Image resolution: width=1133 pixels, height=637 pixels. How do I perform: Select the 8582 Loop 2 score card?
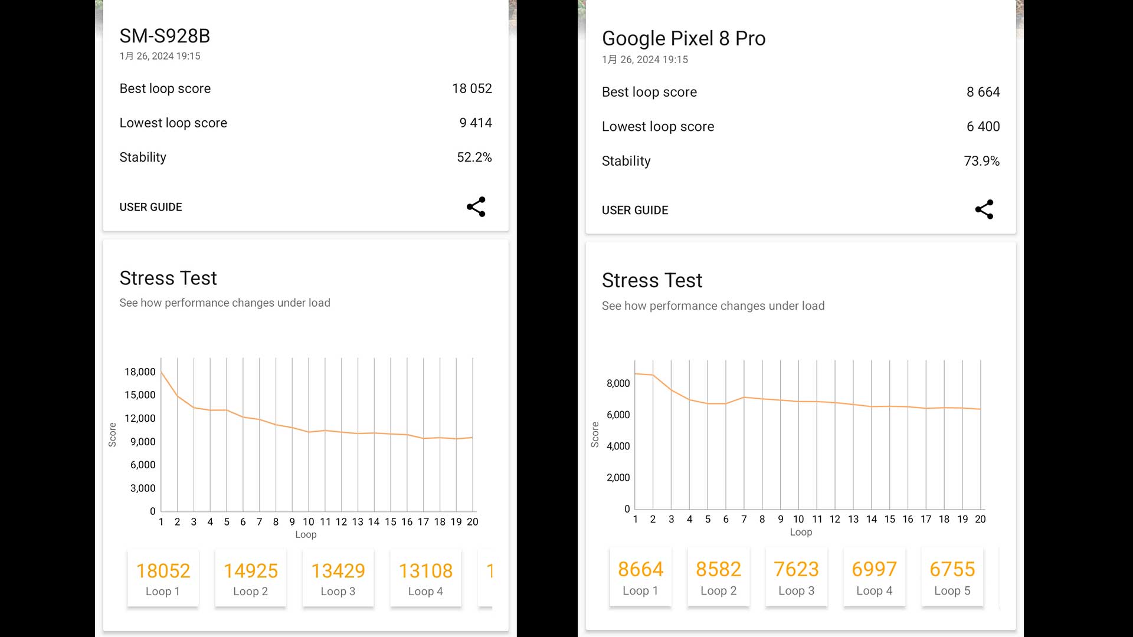[x=718, y=577]
